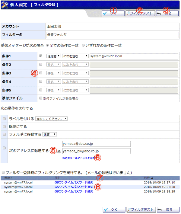Remove second forwarding address with X icon
The height and width of the screenshot is (214, 181).
pos(59,151)
